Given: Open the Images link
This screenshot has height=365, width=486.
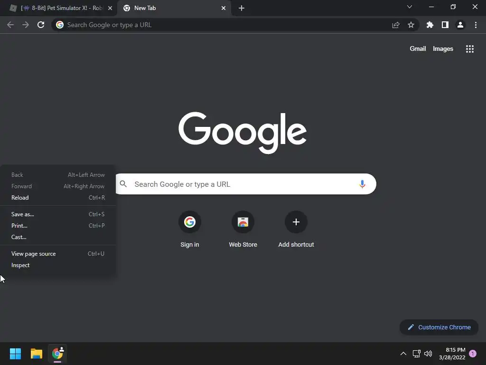Looking at the screenshot, I should coord(443,49).
